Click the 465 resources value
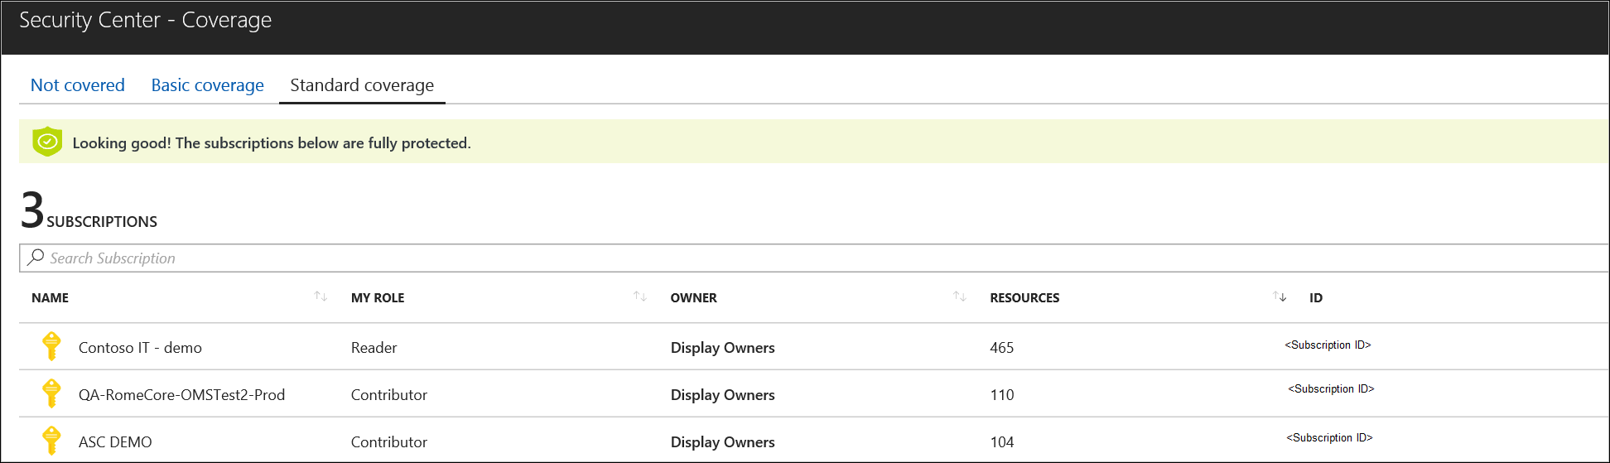 click(x=1002, y=348)
